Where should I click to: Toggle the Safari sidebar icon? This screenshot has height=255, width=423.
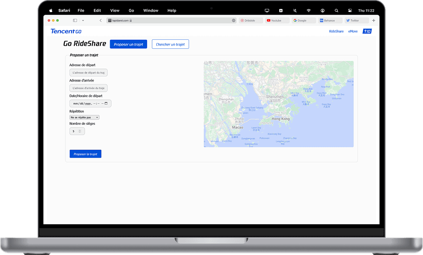[75, 21]
